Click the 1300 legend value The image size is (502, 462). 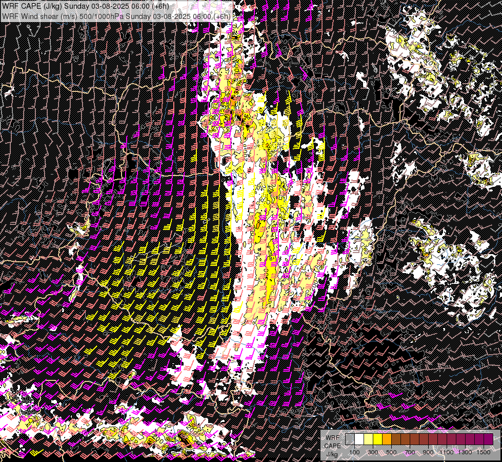[465, 452]
